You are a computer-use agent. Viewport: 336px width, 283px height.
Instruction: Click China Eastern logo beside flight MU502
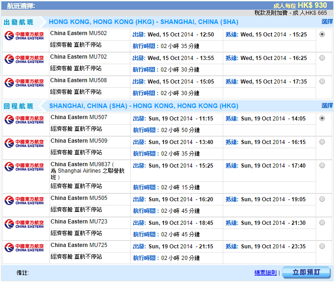pyautogui.click(x=24, y=36)
